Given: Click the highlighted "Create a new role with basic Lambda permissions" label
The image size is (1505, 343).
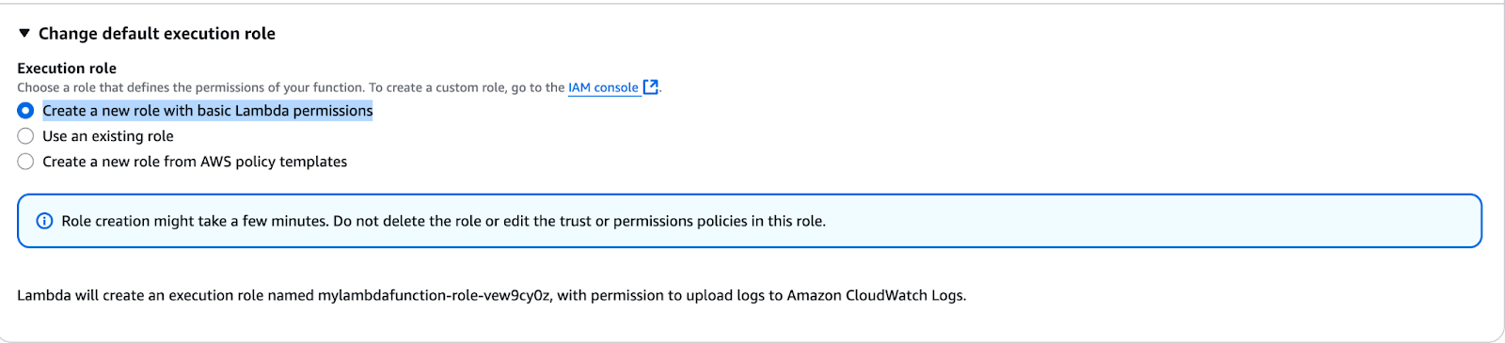Looking at the screenshot, I should (208, 111).
